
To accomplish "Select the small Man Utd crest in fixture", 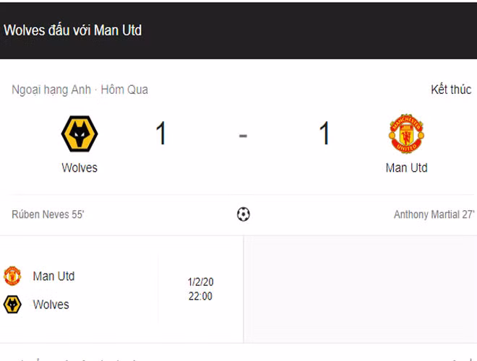I will coord(12,276).
